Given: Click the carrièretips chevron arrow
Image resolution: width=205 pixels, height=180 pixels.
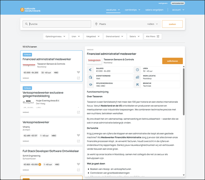Looking at the screenshot, I should 139,10.
